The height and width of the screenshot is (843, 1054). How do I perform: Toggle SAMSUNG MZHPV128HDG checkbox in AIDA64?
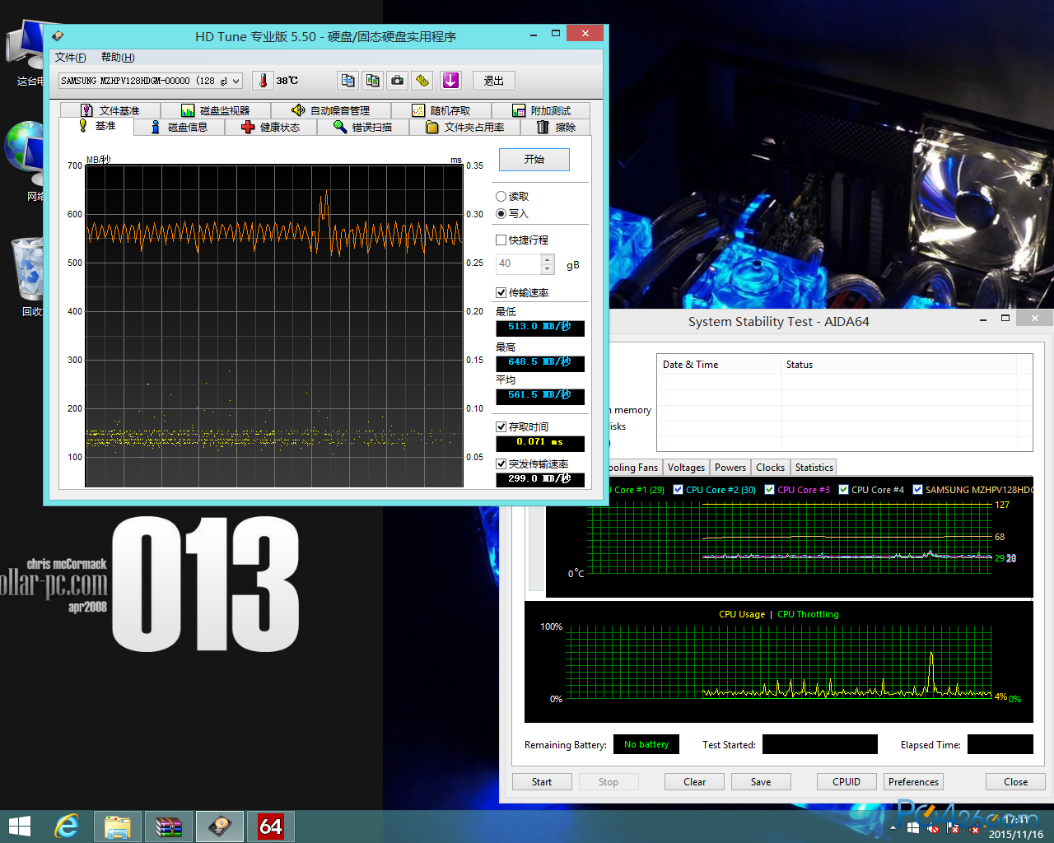(x=917, y=490)
